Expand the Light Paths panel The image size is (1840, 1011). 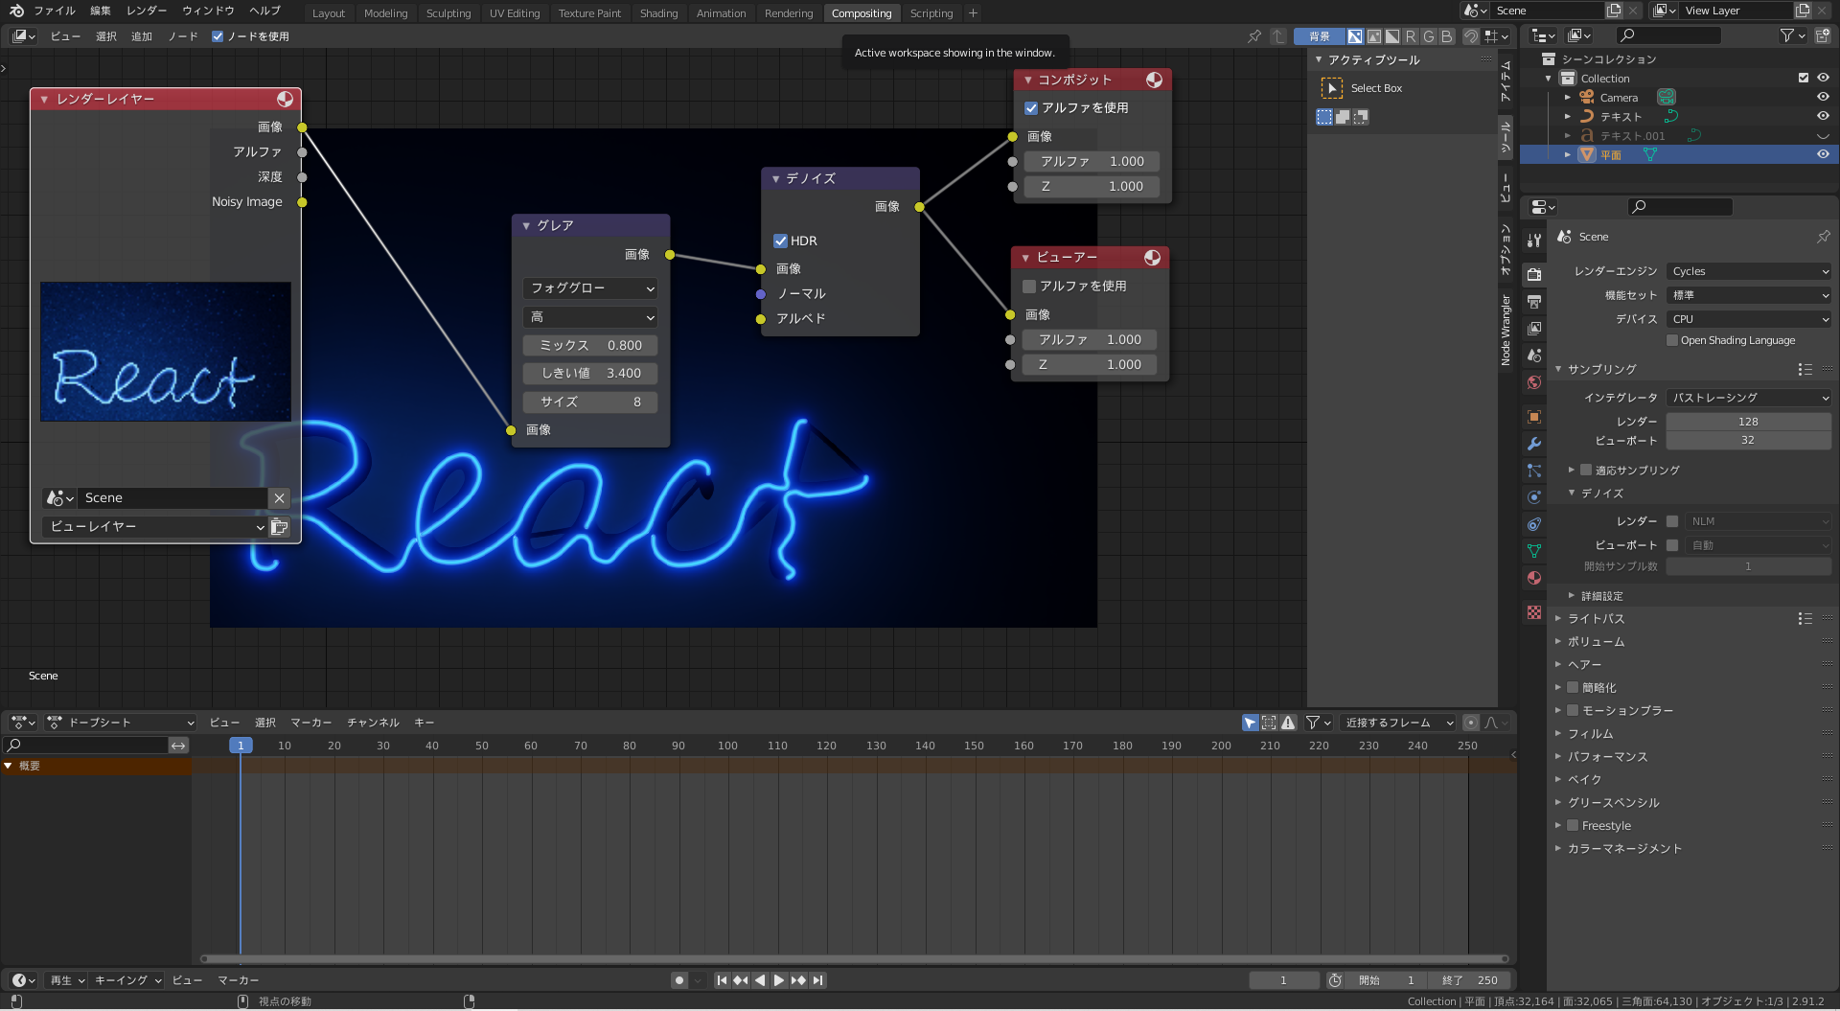pos(1596,619)
